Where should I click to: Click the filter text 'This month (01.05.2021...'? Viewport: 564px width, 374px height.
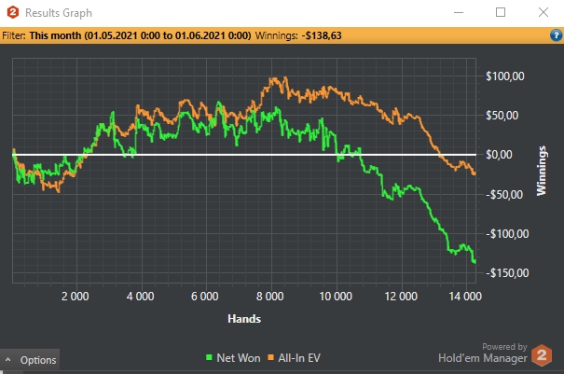tap(140, 35)
